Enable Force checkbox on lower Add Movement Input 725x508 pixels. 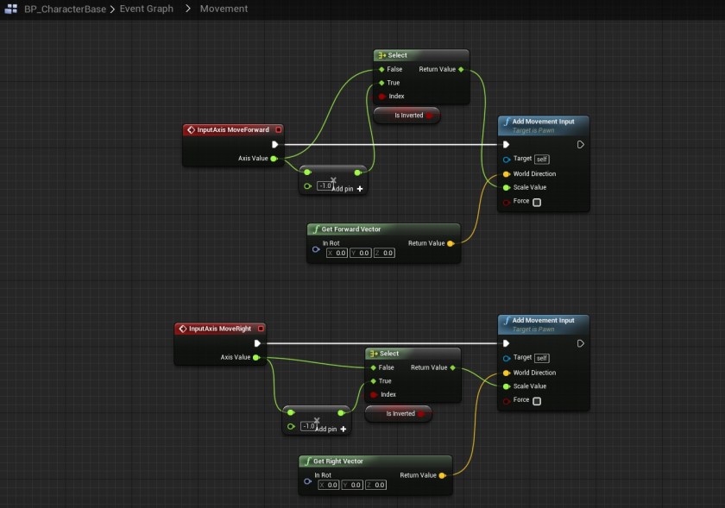[537, 401]
